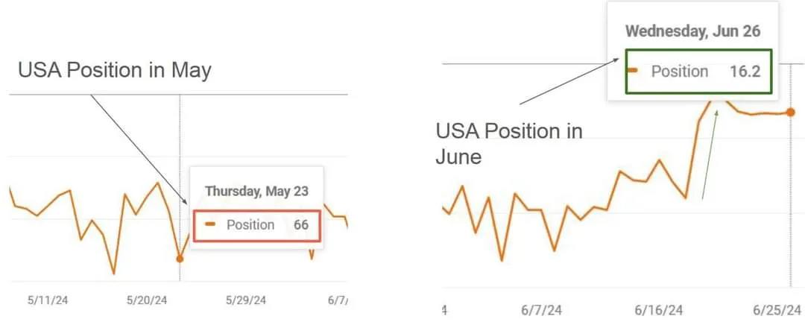Click the Position value 66

tap(301, 225)
